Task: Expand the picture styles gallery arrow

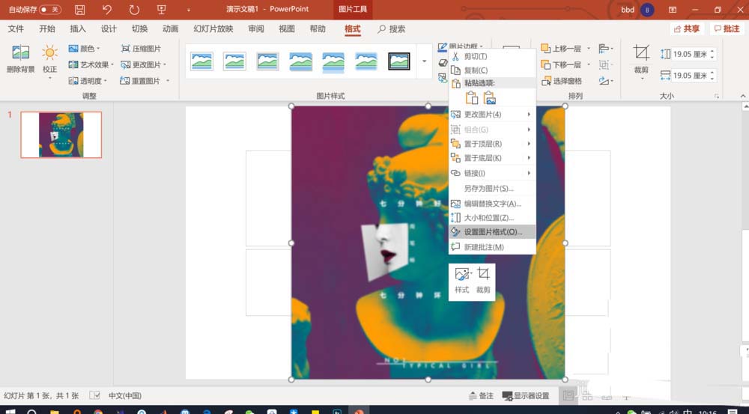Action: coord(424,61)
